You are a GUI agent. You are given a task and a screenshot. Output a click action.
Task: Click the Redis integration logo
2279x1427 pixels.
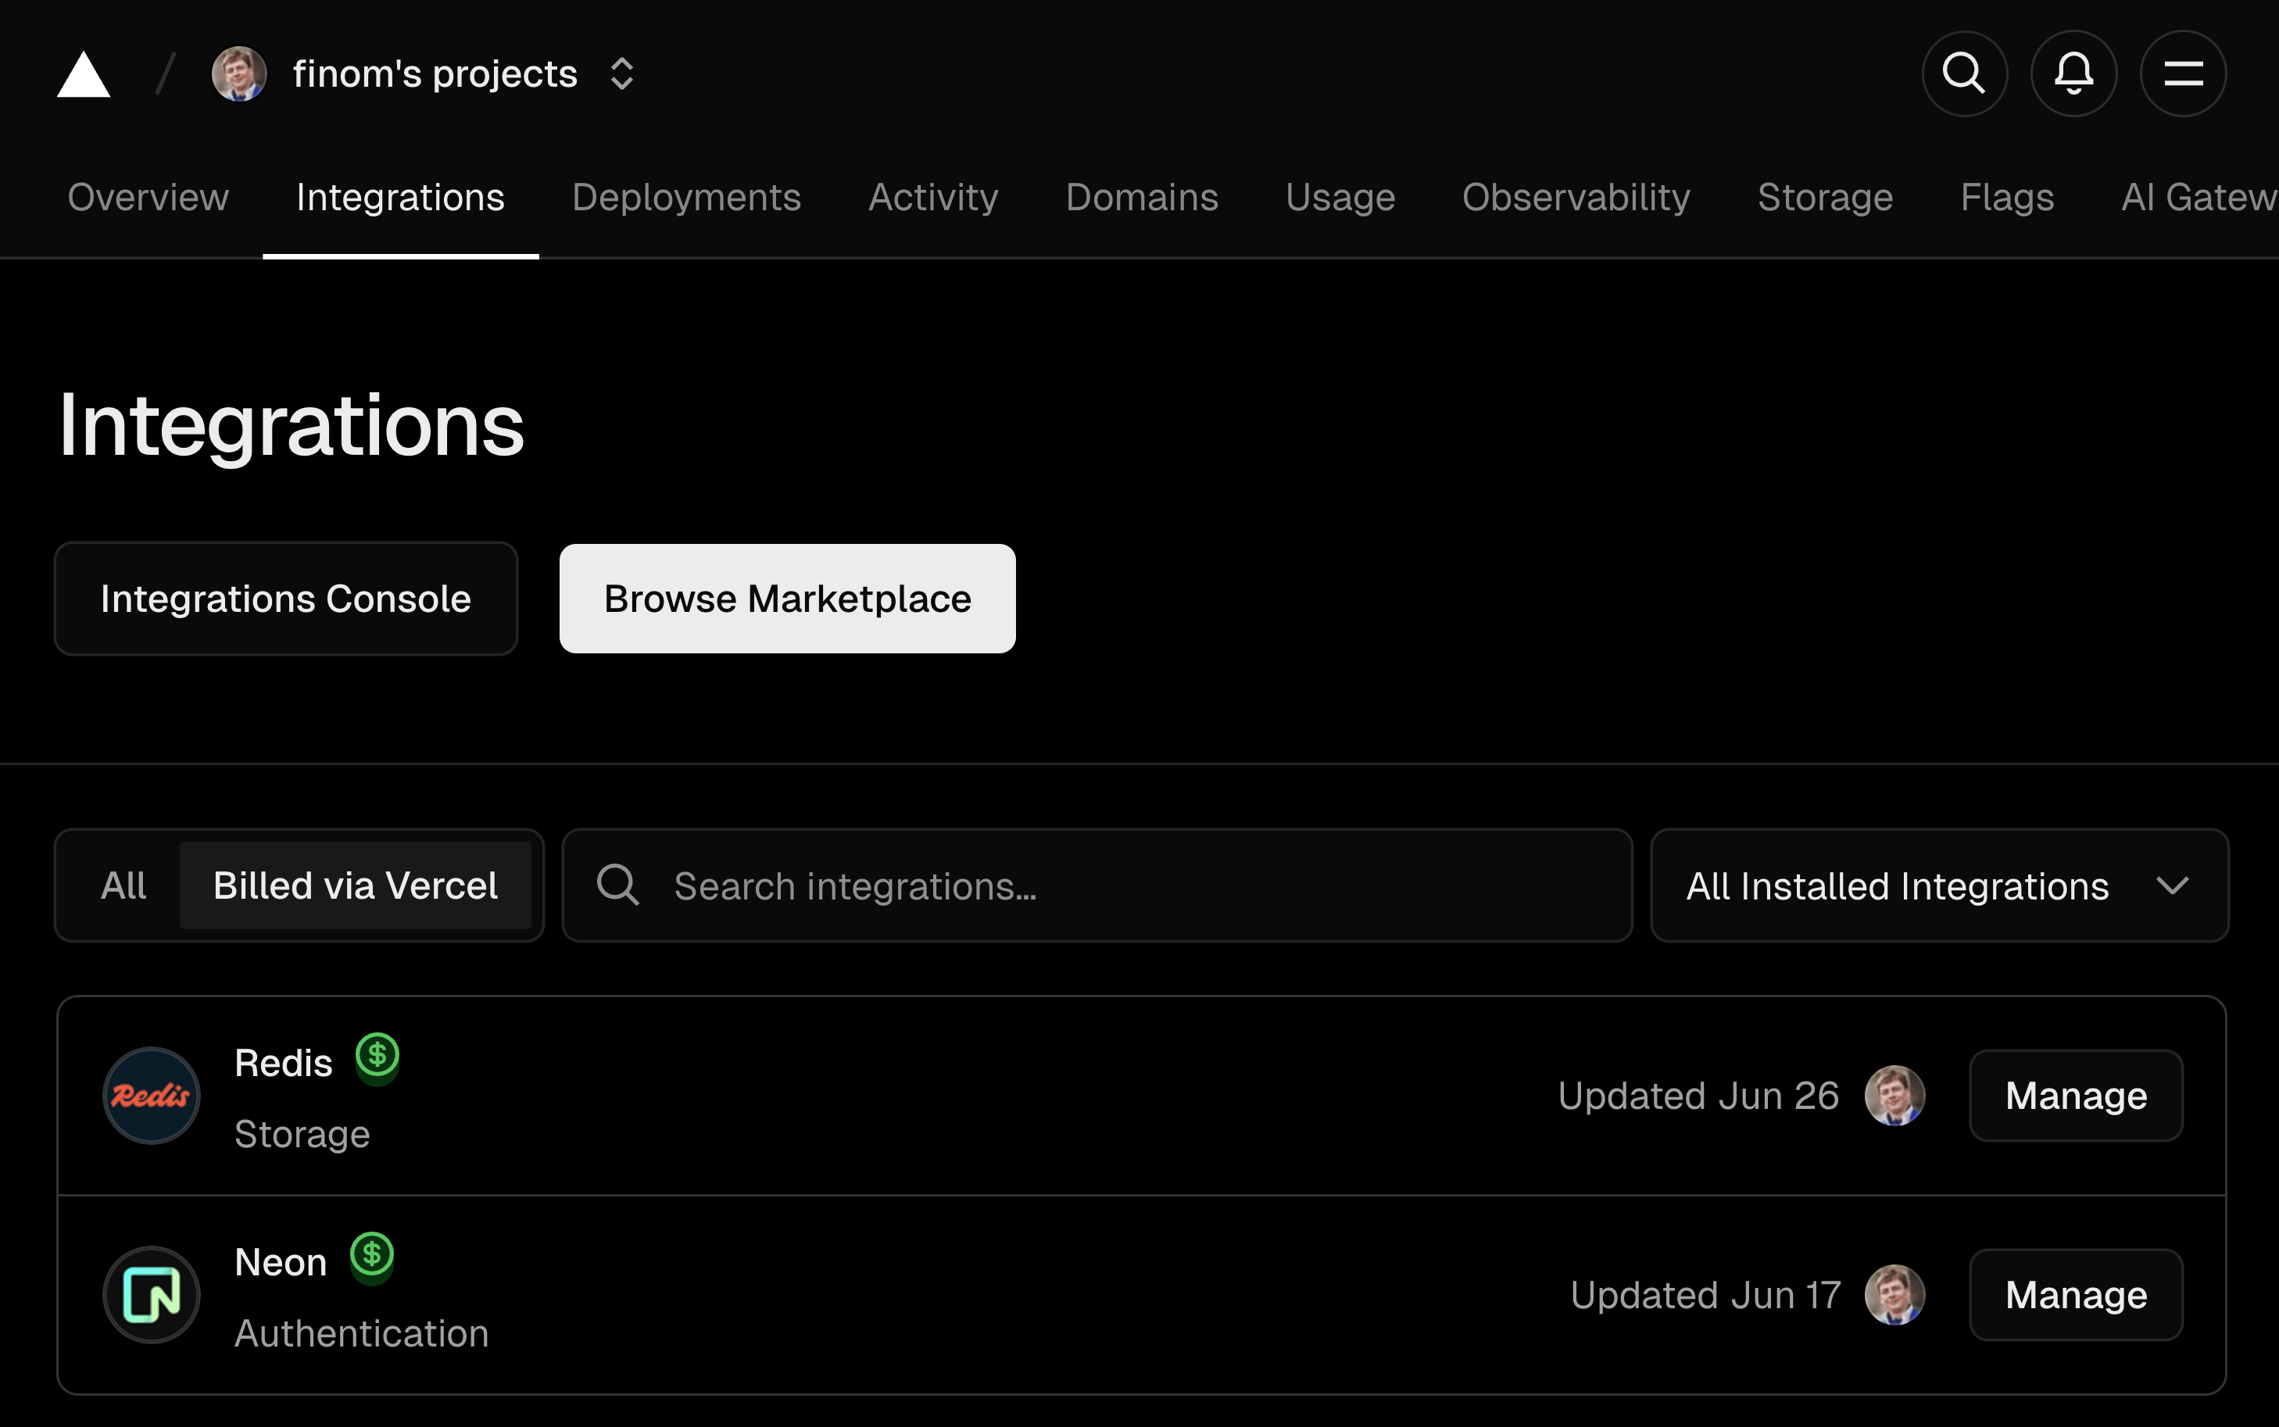(x=151, y=1095)
